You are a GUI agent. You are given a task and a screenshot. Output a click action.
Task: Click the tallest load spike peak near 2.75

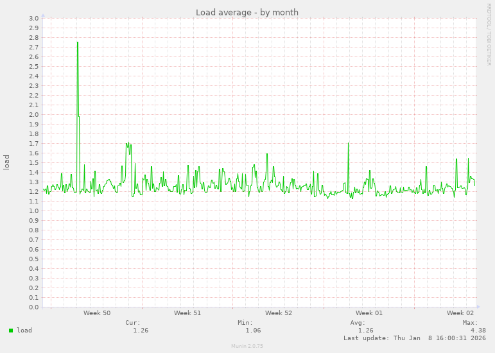78,42
